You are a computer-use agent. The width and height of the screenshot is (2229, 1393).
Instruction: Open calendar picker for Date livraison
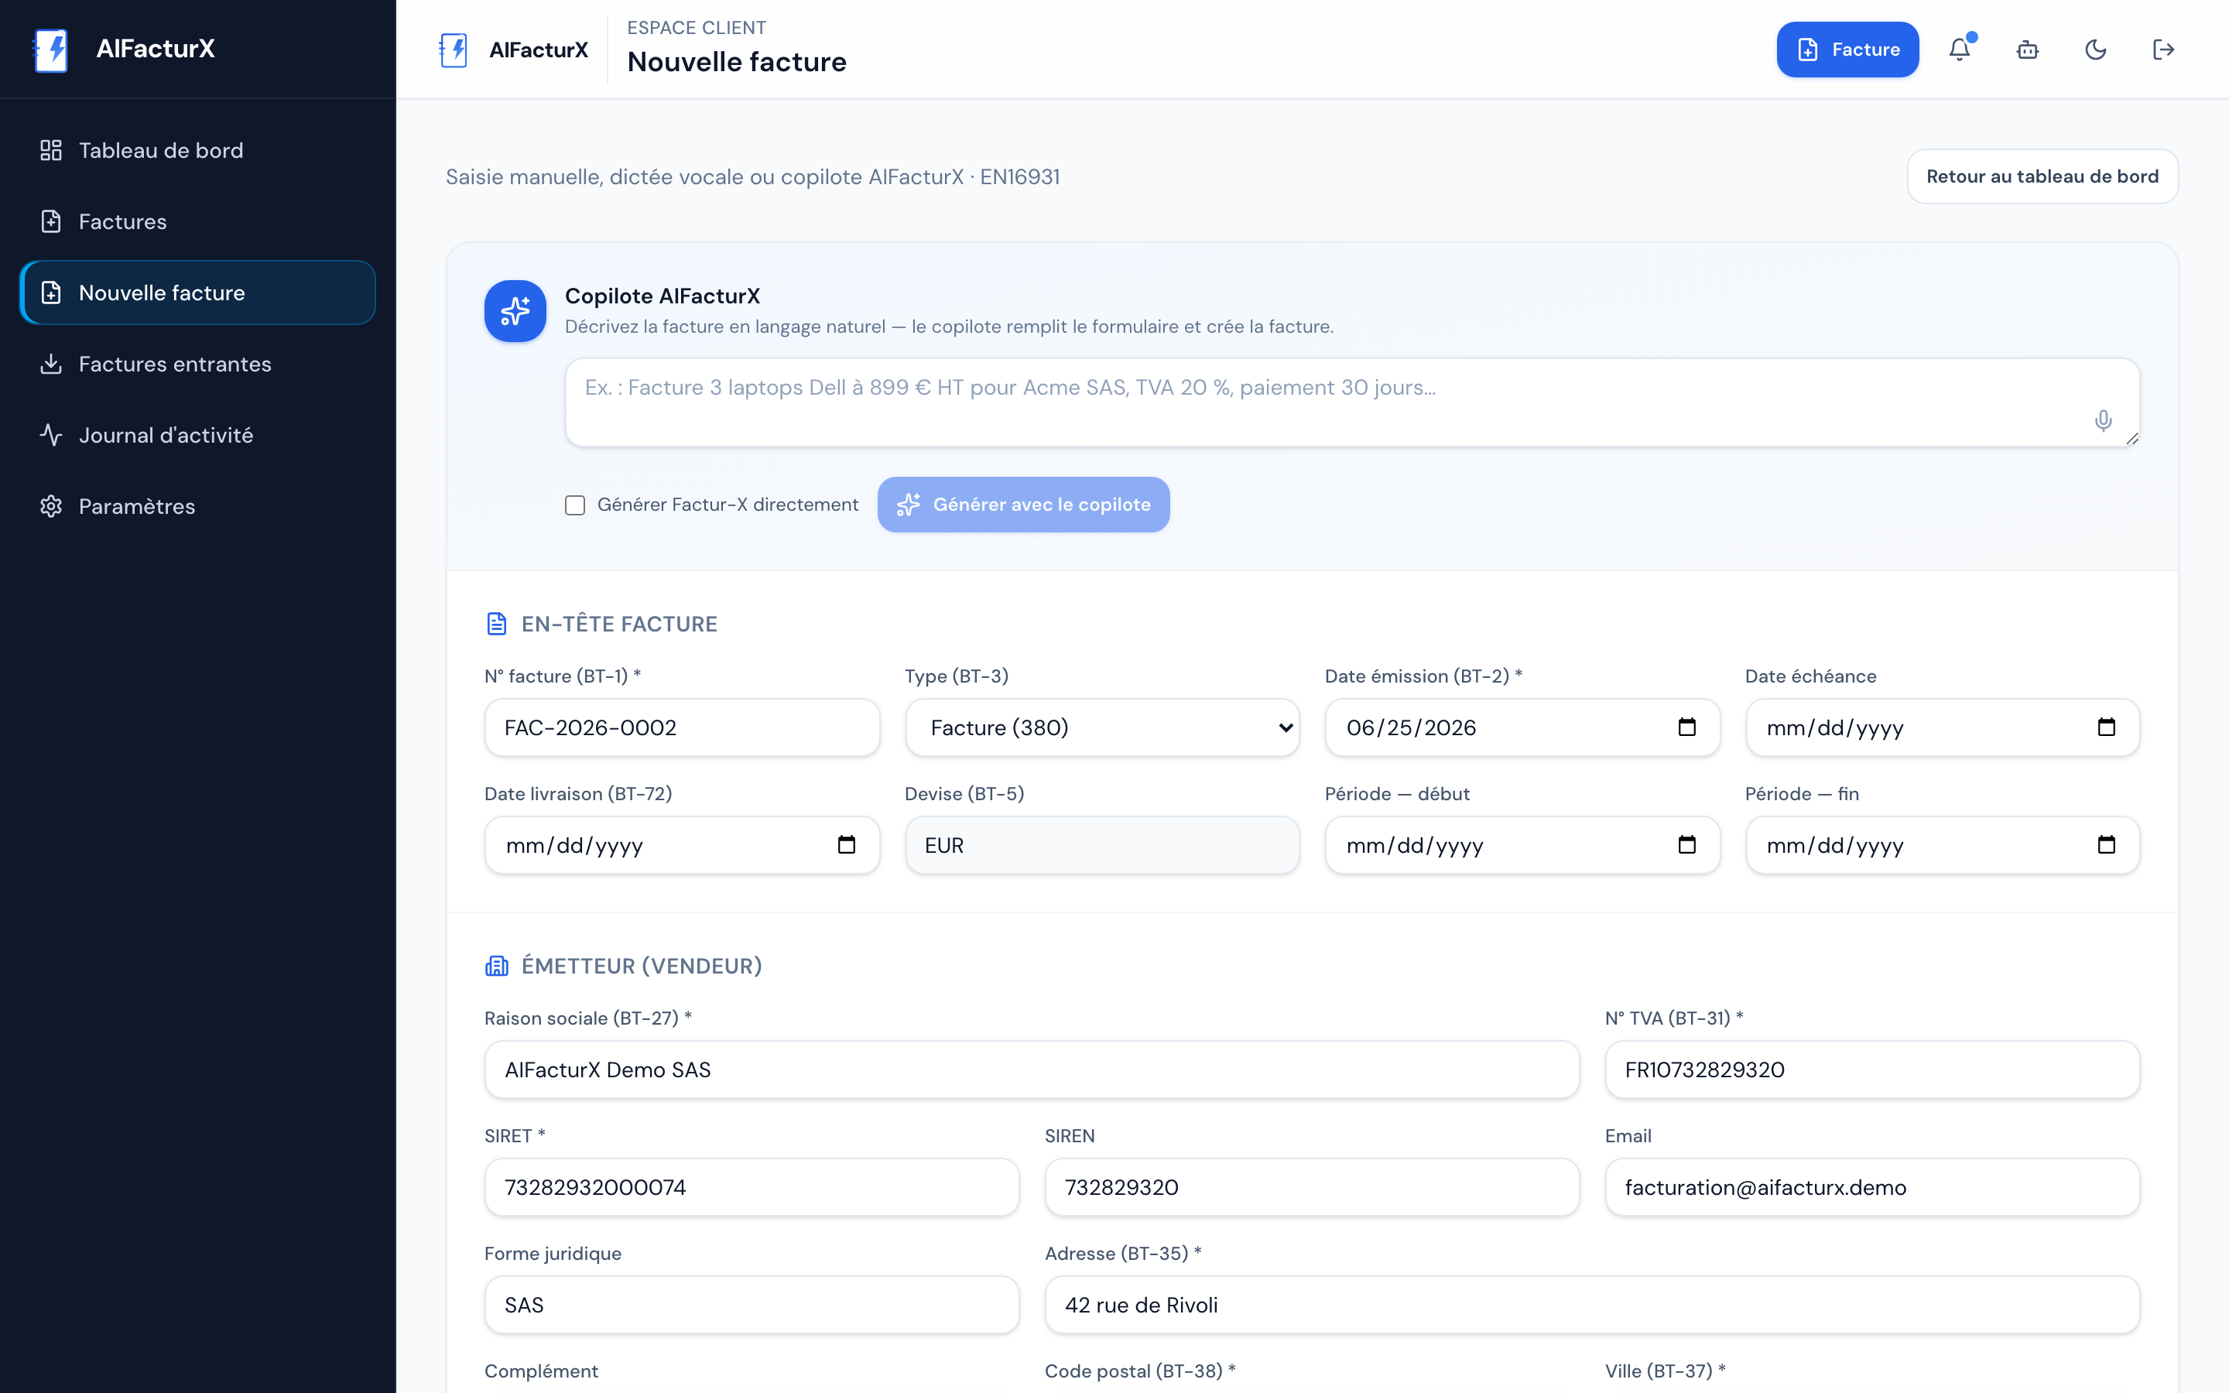point(847,845)
